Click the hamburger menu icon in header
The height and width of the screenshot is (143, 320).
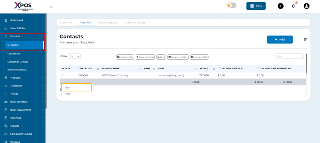click(x=51, y=6)
